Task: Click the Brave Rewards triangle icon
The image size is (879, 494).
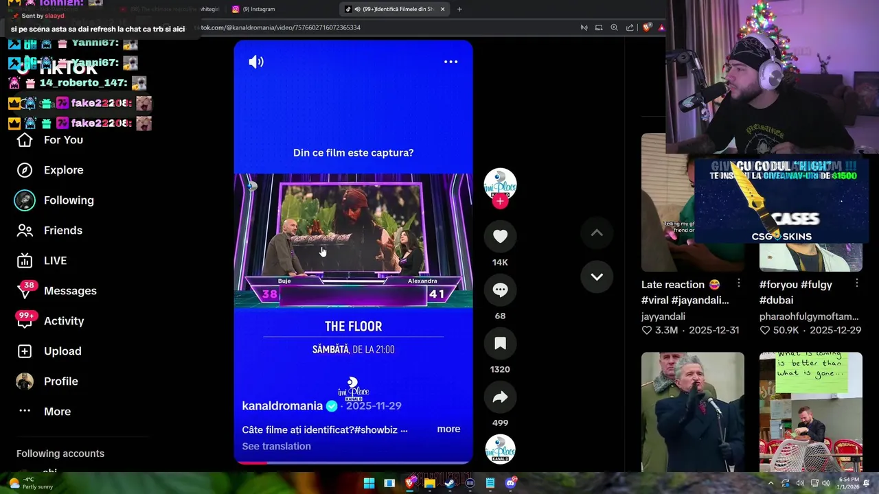Action: pos(661,27)
